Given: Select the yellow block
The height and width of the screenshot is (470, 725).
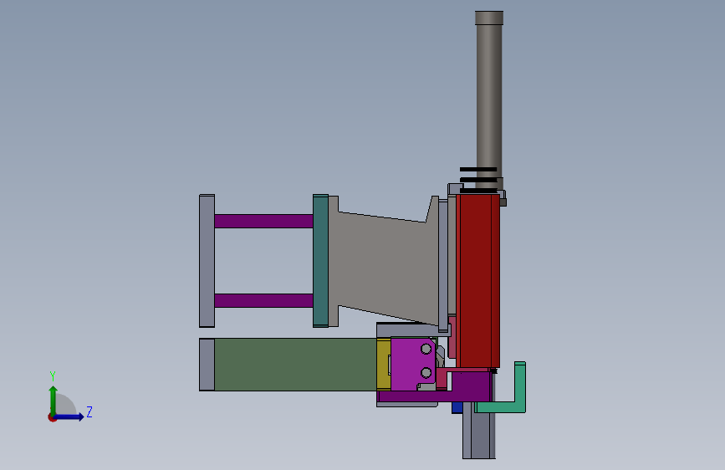Looking at the screenshot, I should 384,365.
